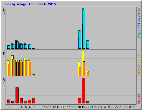Click the tall cyan bar for day 19
Screen dimensions: 142x110
[84, 29]
